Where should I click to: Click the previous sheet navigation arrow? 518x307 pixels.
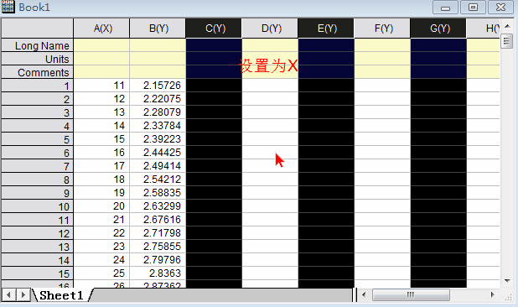[8, 294]
